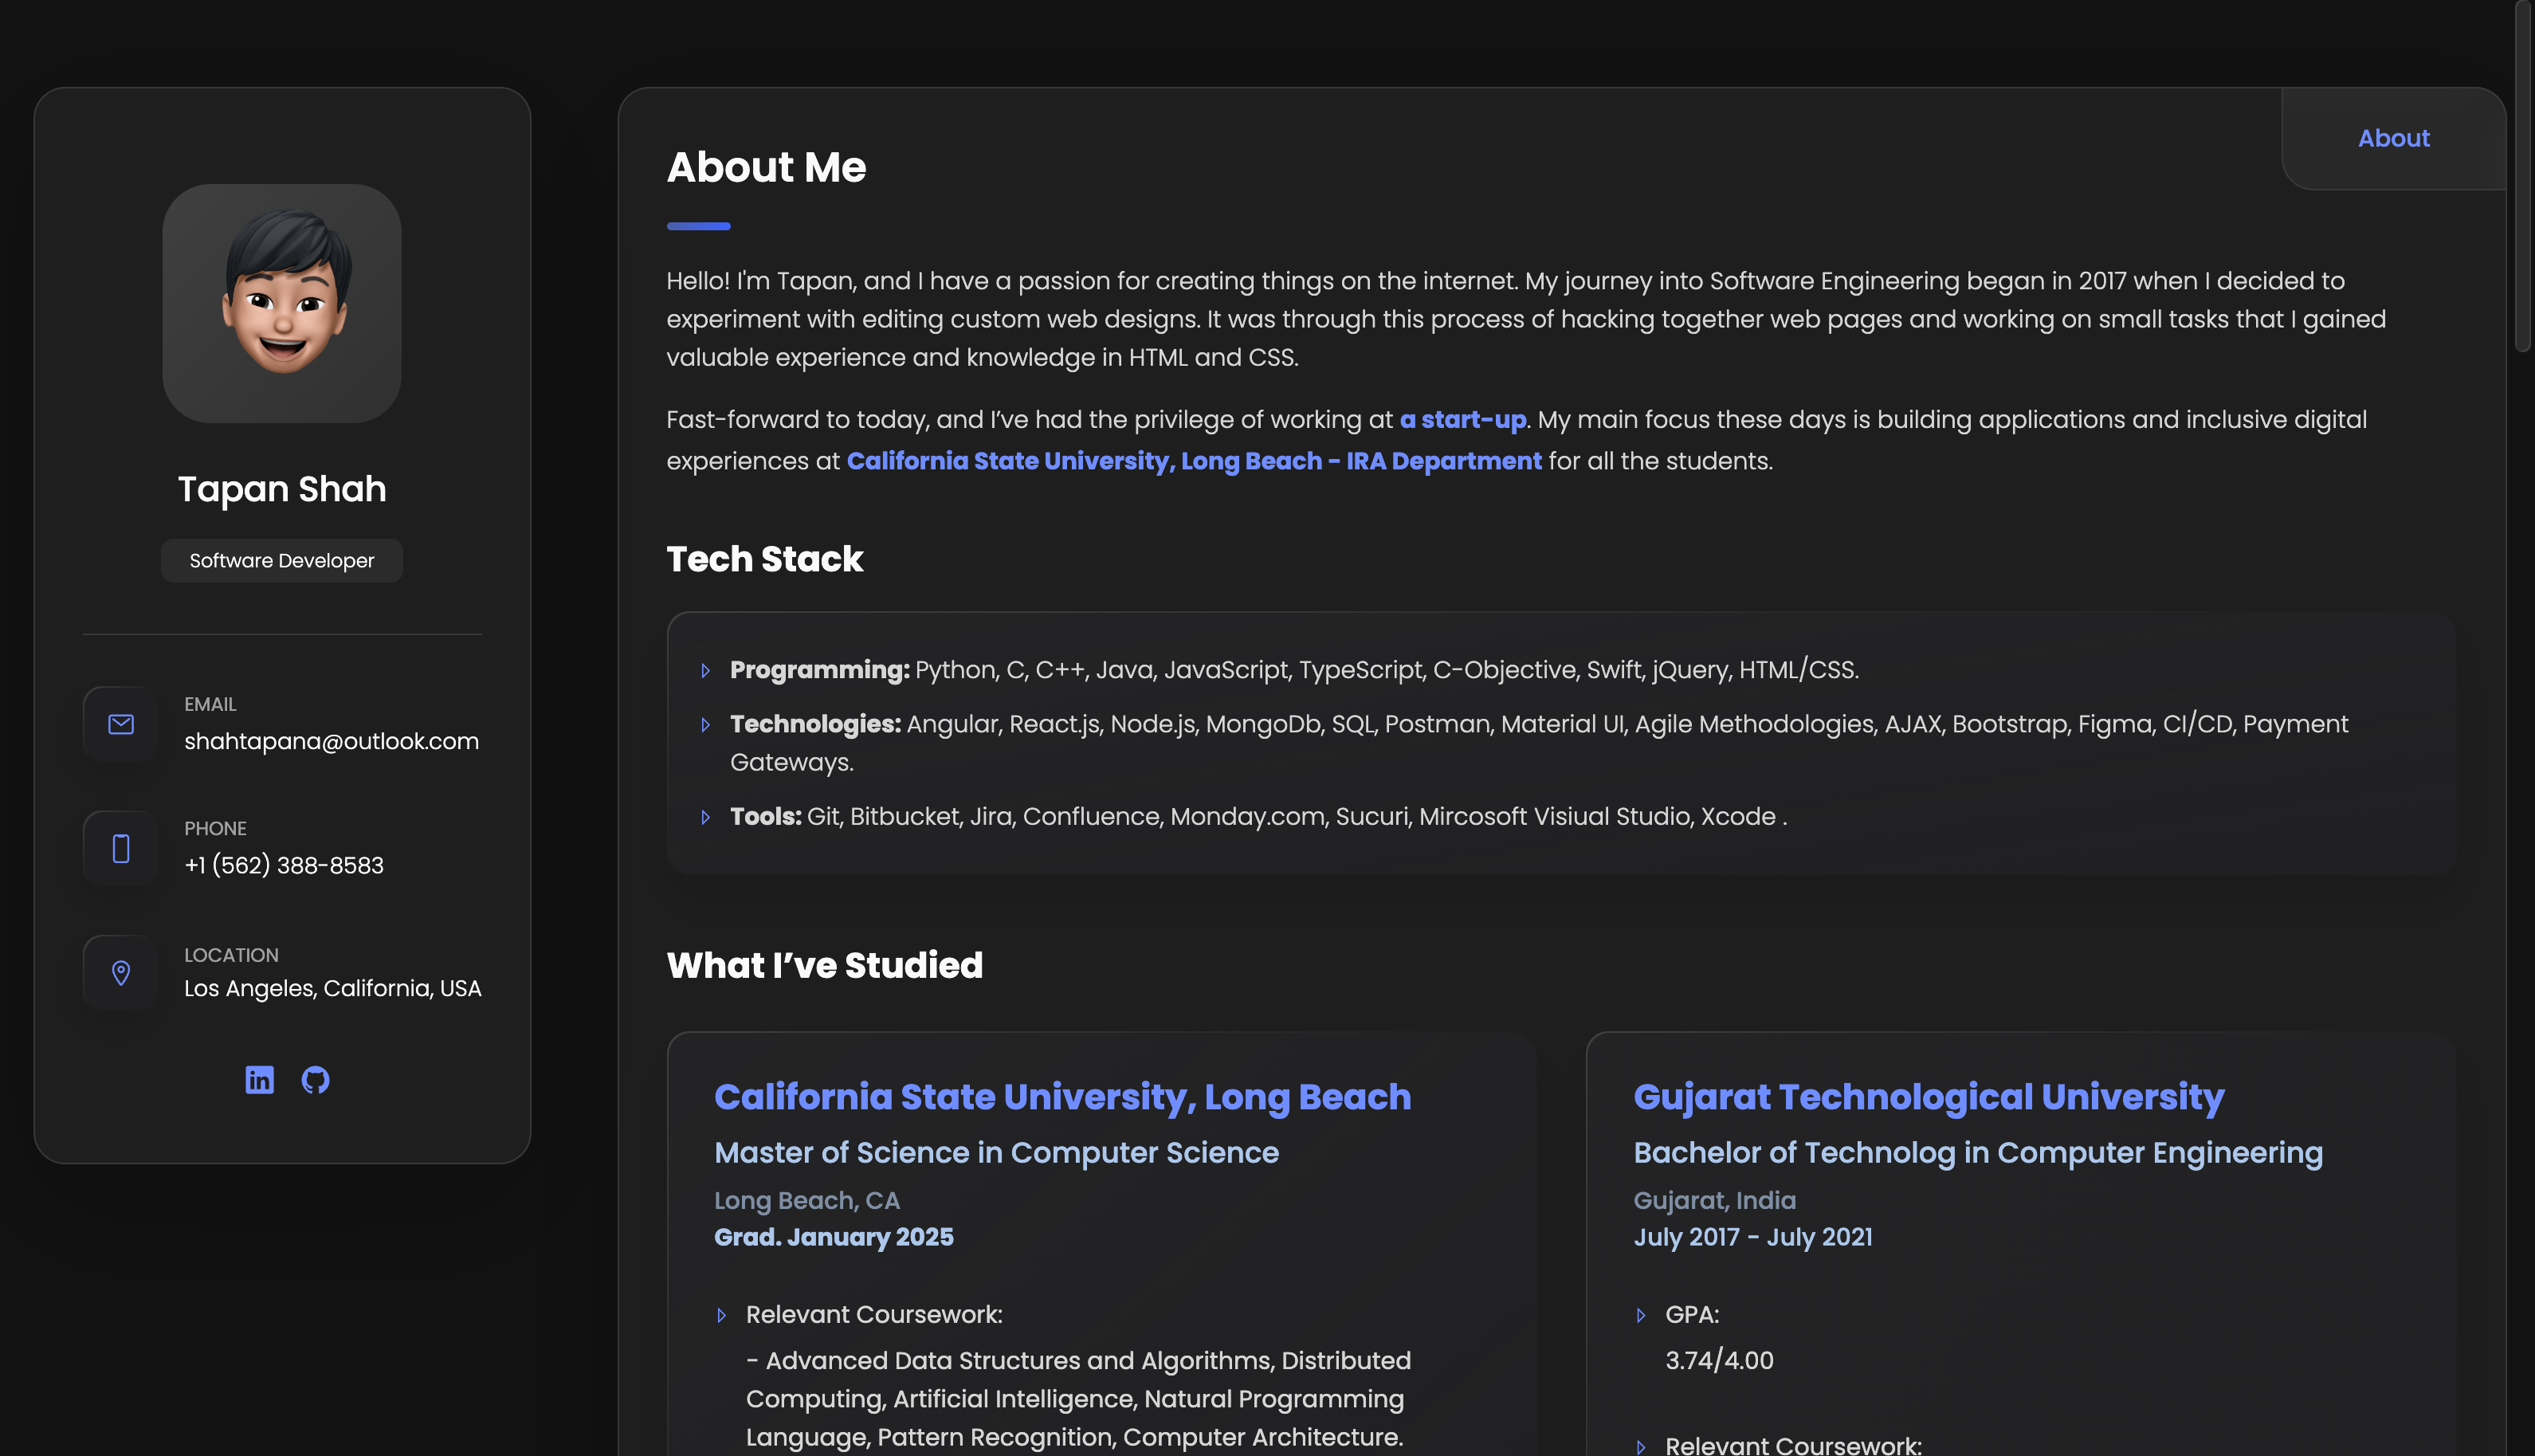The width and height of the screenshot is (2535, 1456).
Task: Switch to the About tab
Action: [2393, 138]
